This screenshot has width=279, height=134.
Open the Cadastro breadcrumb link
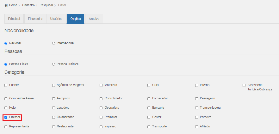(x=29, y=5)
